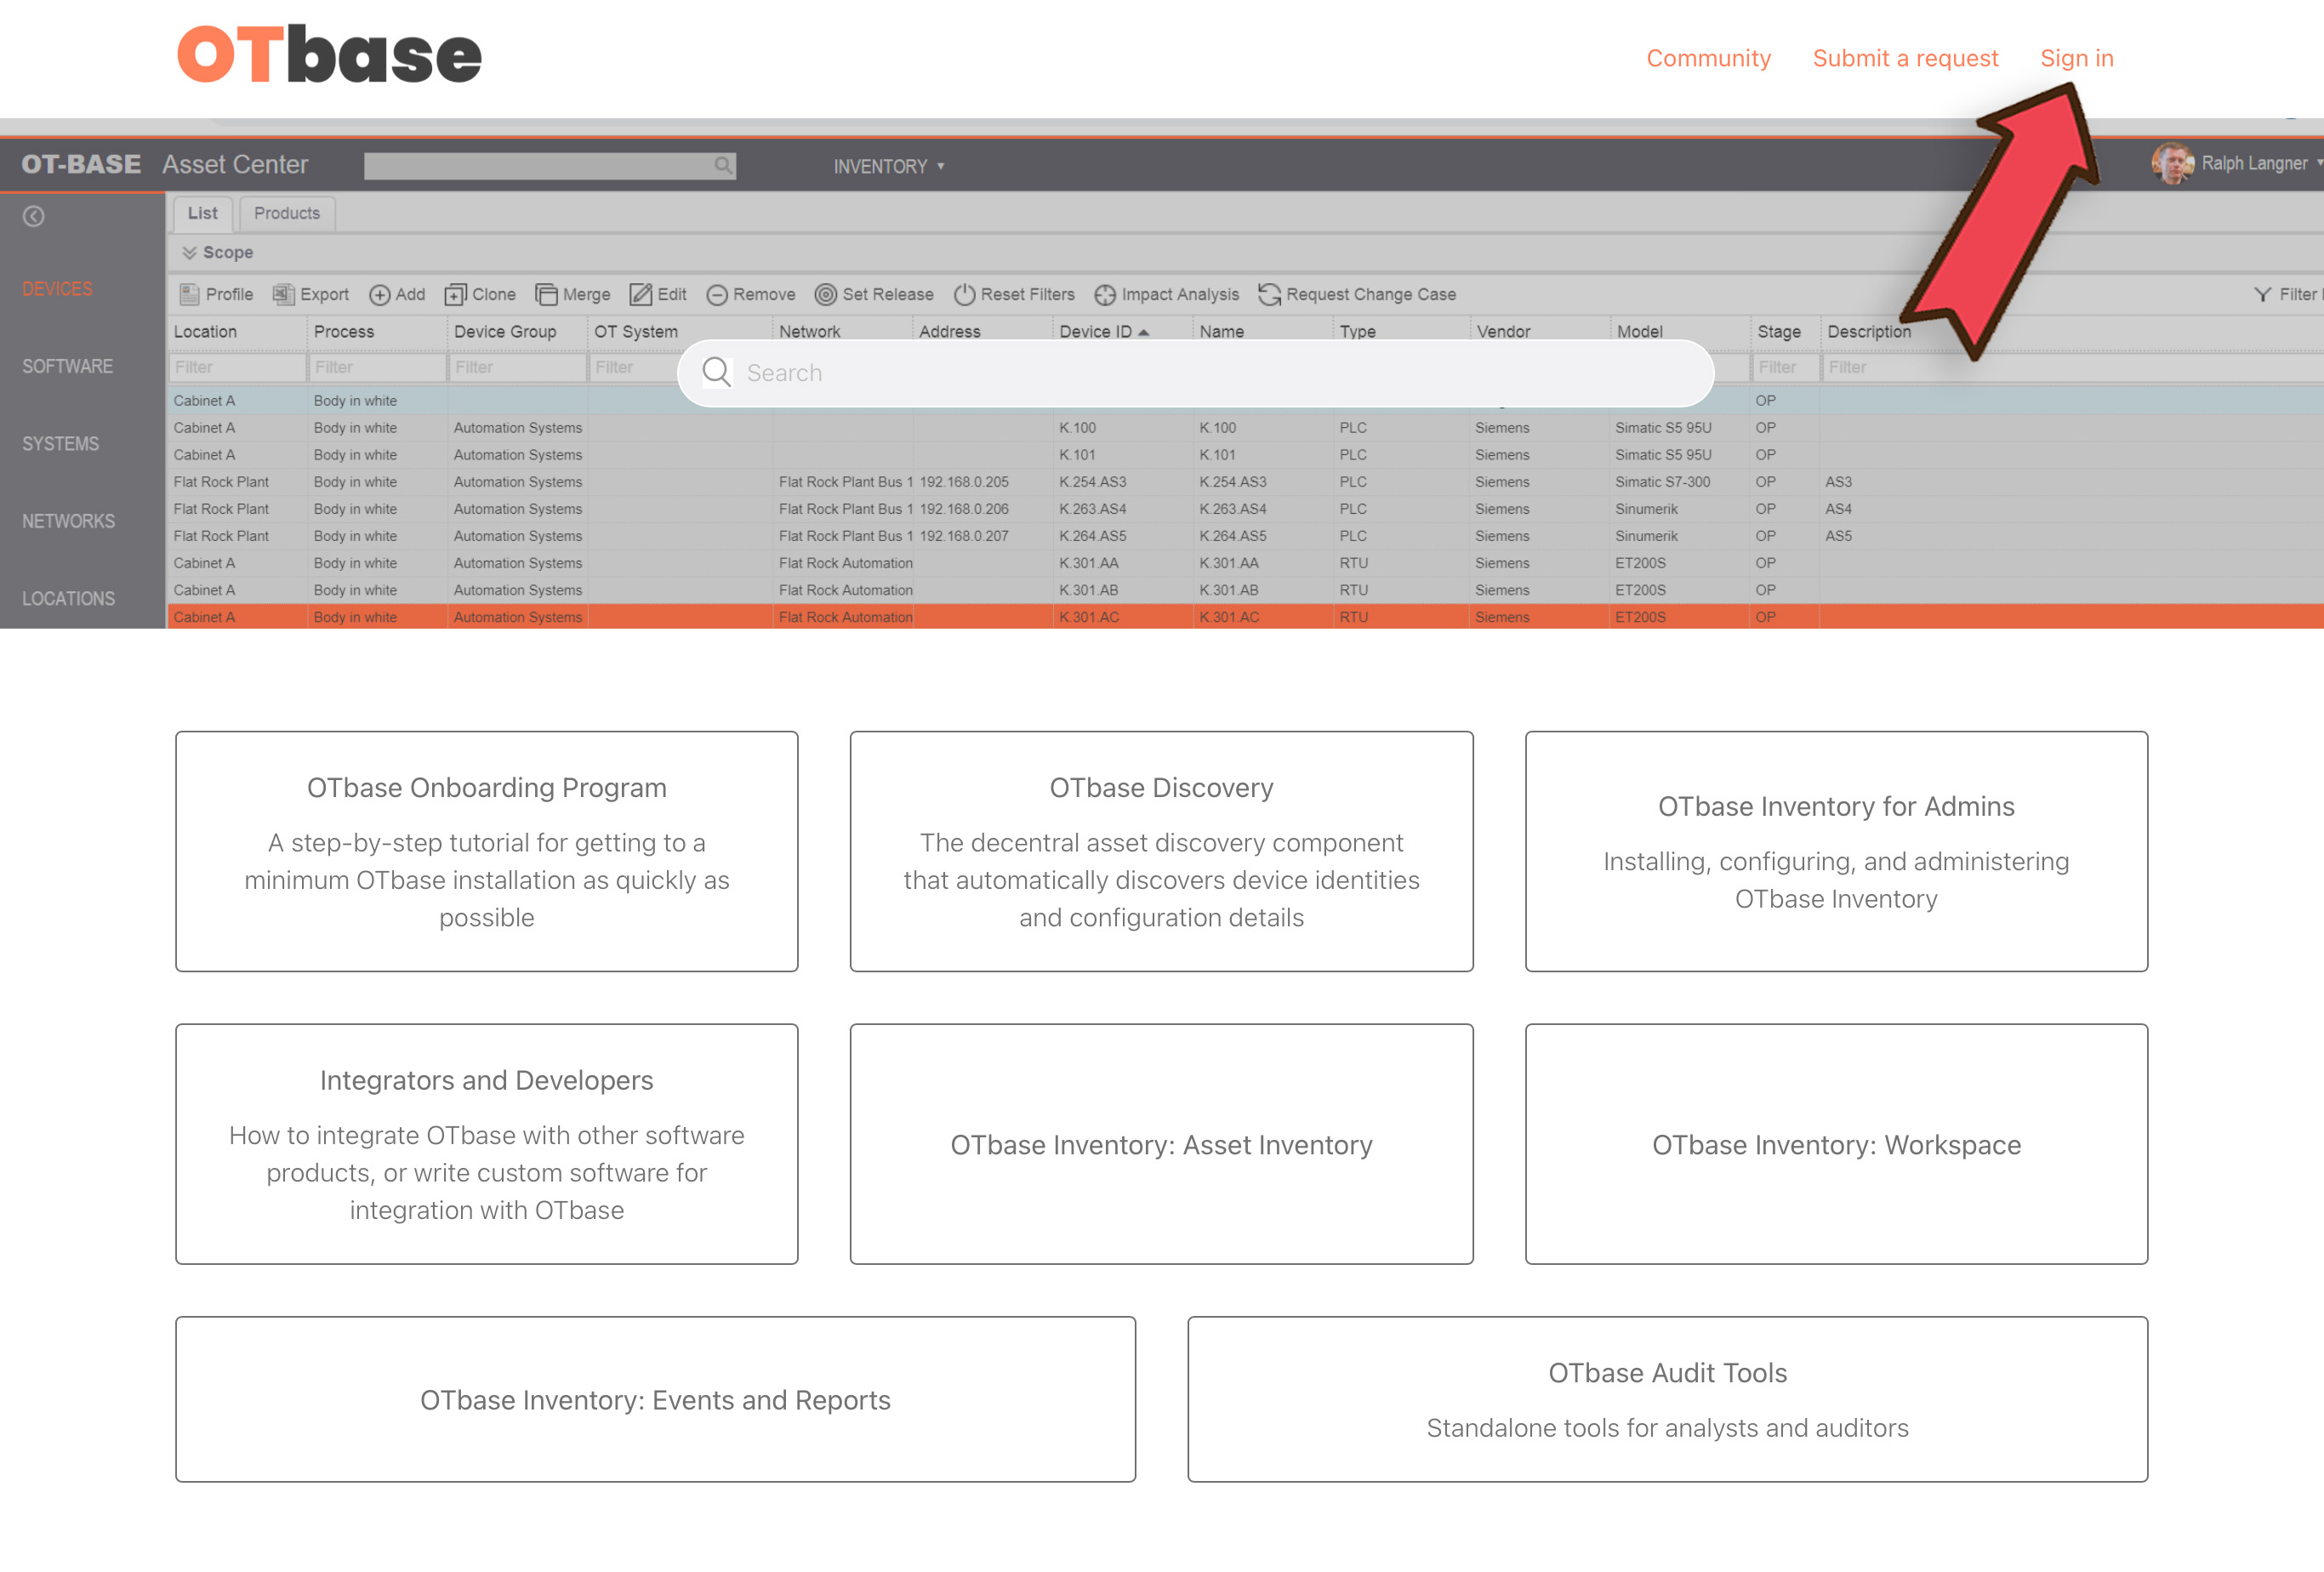Click the K.254.AS3 Device ID cell
The width and height of the screenshot is (2324, 1572).
tap(1092, 482)
